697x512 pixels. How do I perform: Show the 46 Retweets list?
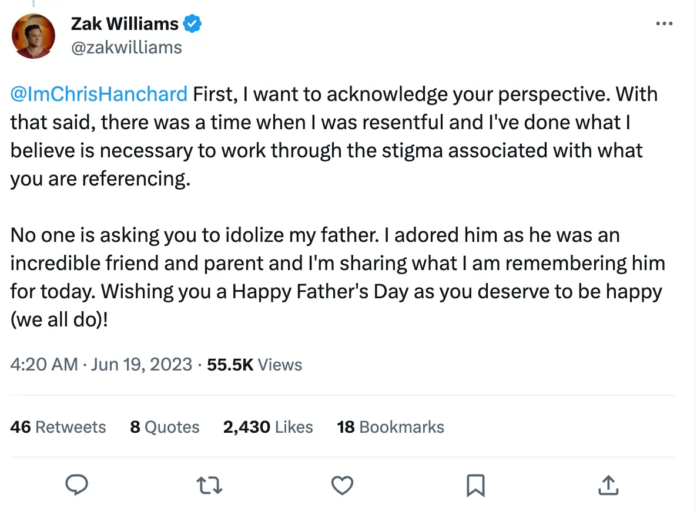(x=58, y=427)
